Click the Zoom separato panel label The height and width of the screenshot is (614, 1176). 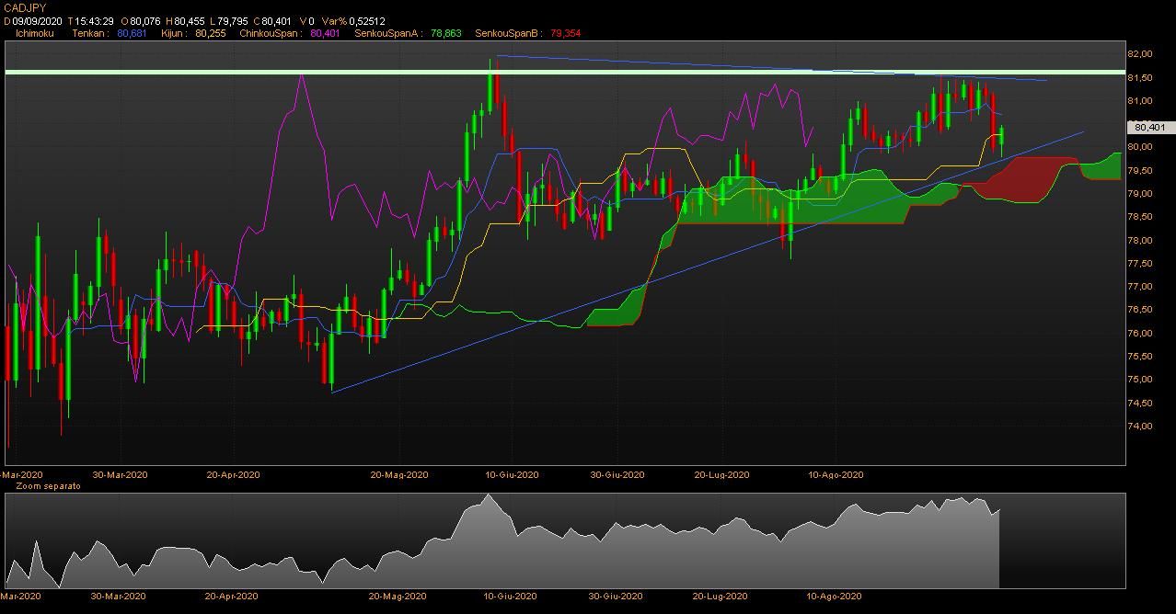pos(48,485)
